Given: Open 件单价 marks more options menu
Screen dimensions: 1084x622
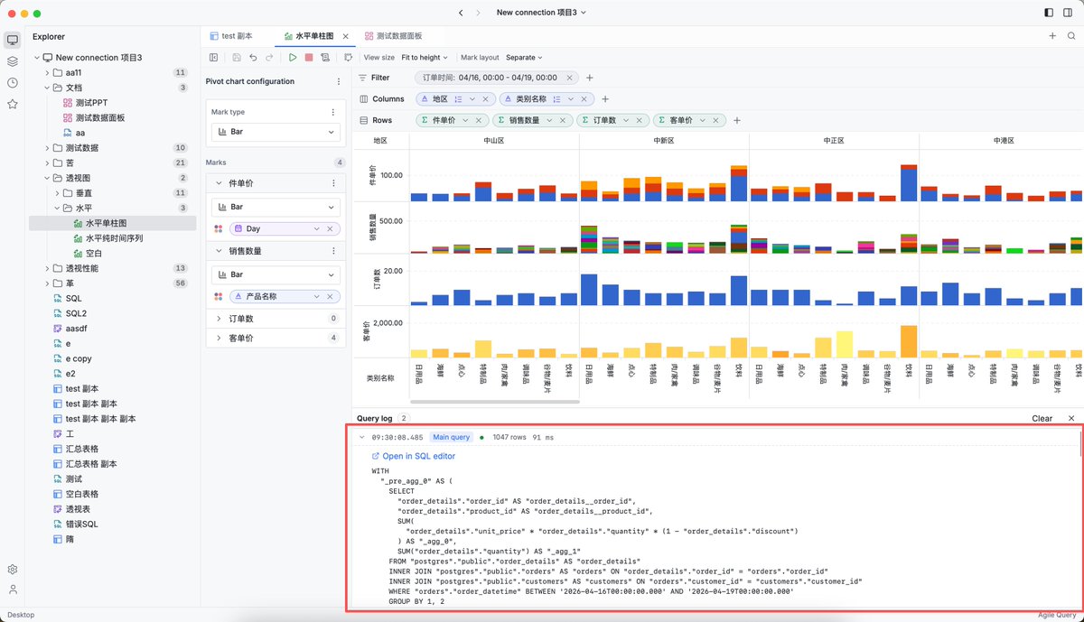Looking at the screenshot, I should 332,183.
